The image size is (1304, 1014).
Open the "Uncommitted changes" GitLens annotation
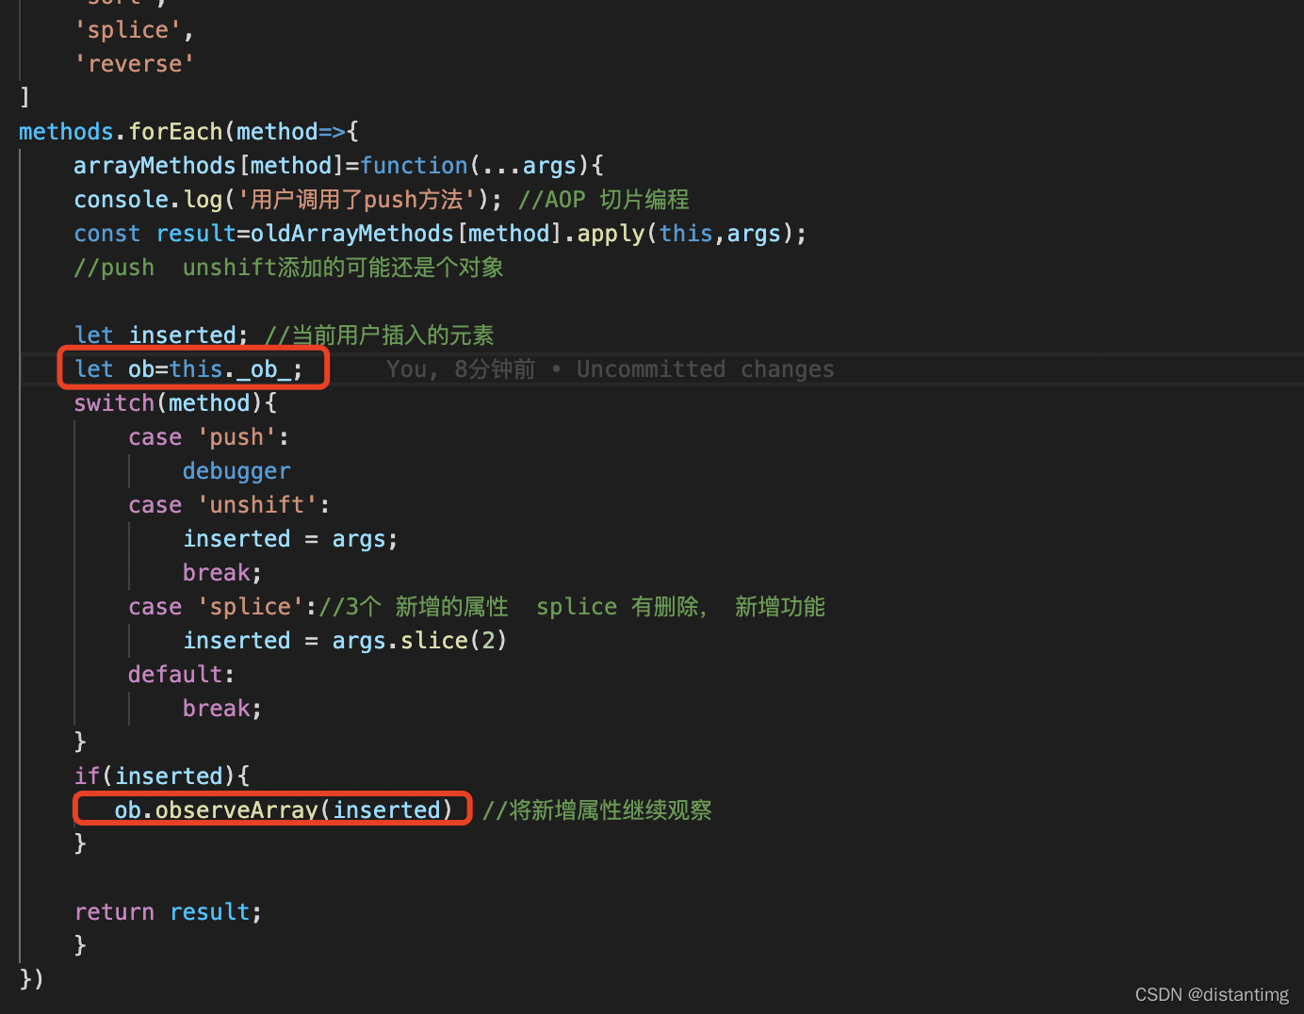705,368
